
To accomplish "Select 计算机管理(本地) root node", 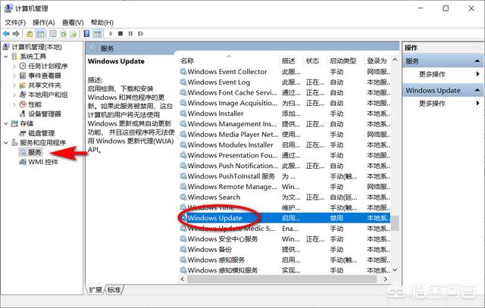I will (x=37, y=47).
